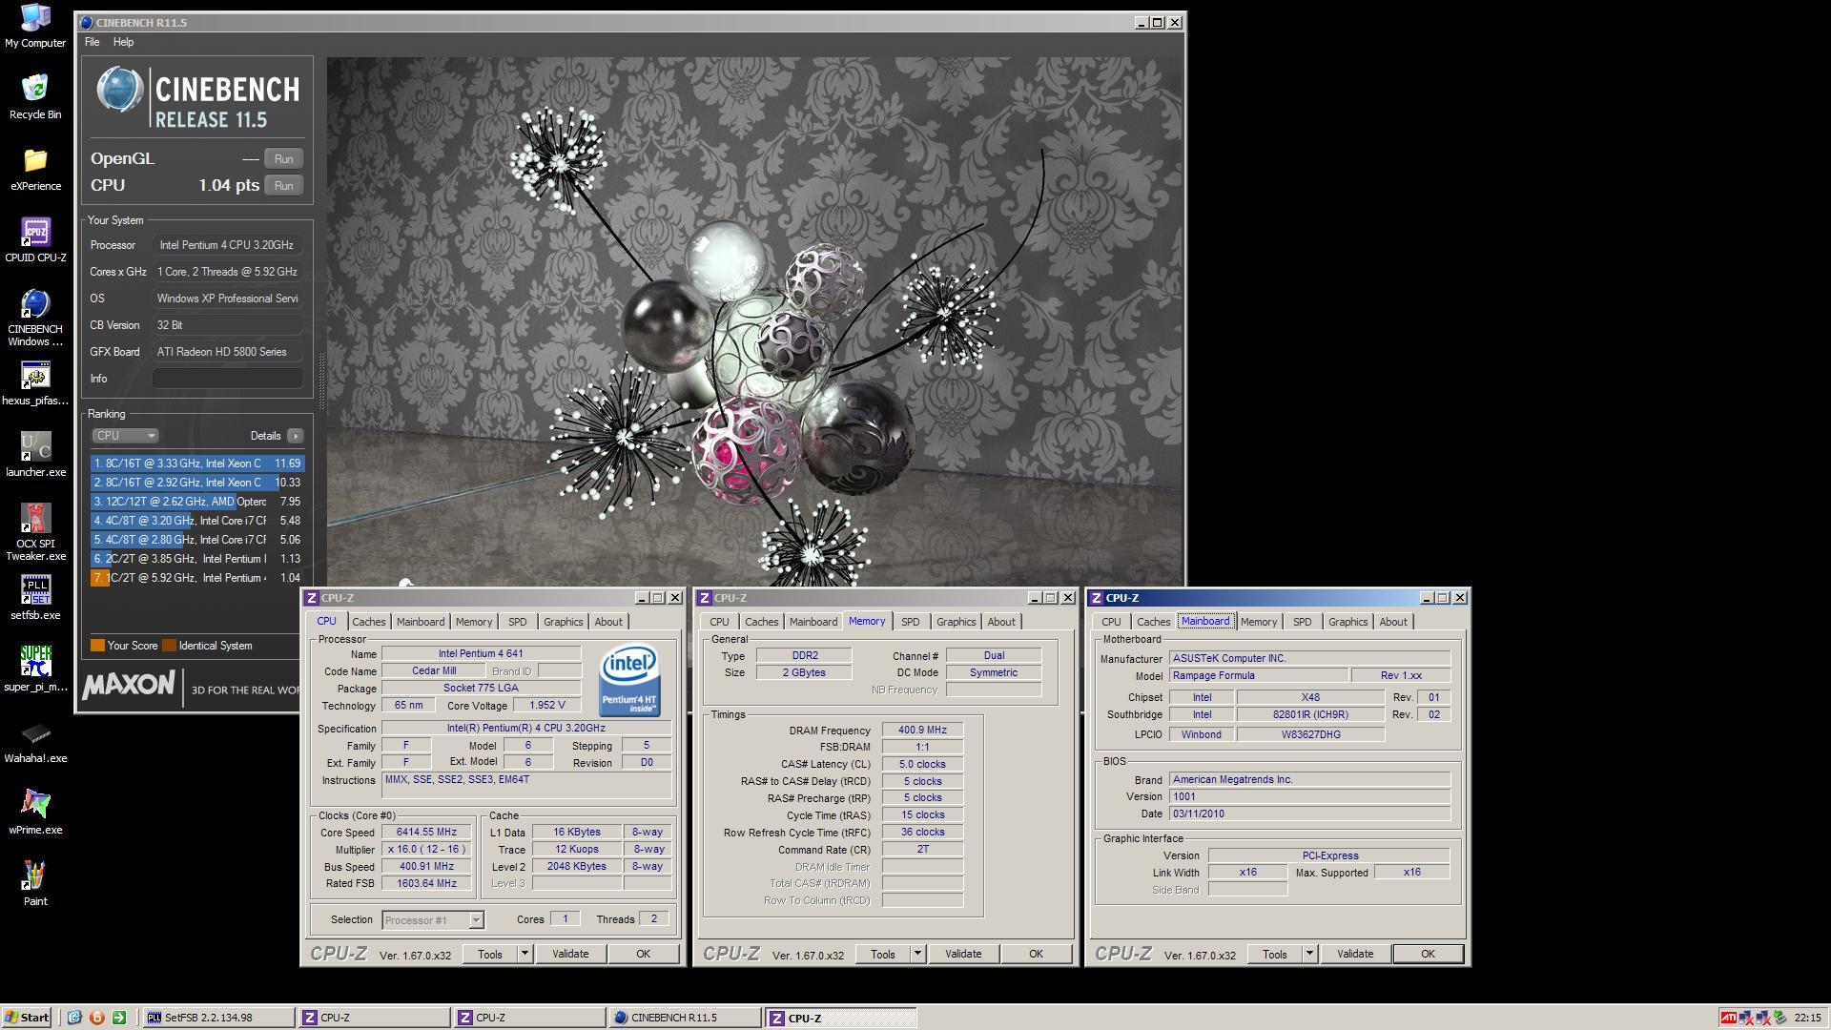Run the CPU benchmark
The width and height of the screenshot is (1831, 1030).
coord(283,186)
